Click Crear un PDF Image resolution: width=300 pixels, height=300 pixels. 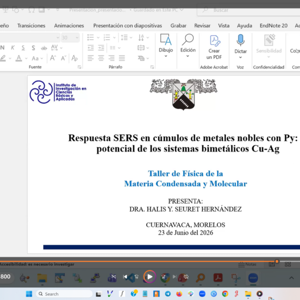pos(214,47)
